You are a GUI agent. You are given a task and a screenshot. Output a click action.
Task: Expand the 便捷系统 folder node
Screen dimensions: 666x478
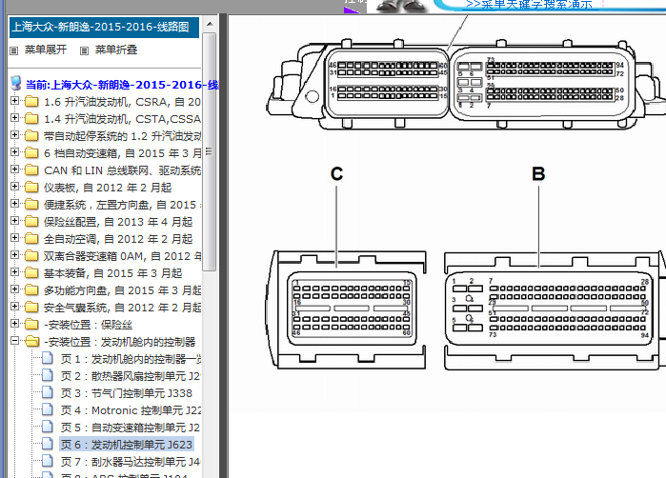15,204
